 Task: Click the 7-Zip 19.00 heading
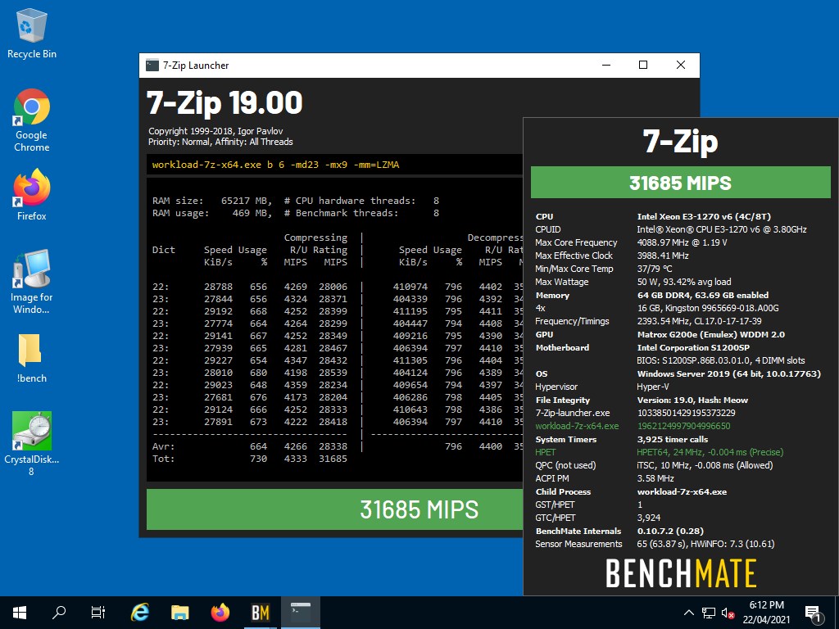(224, 102)
